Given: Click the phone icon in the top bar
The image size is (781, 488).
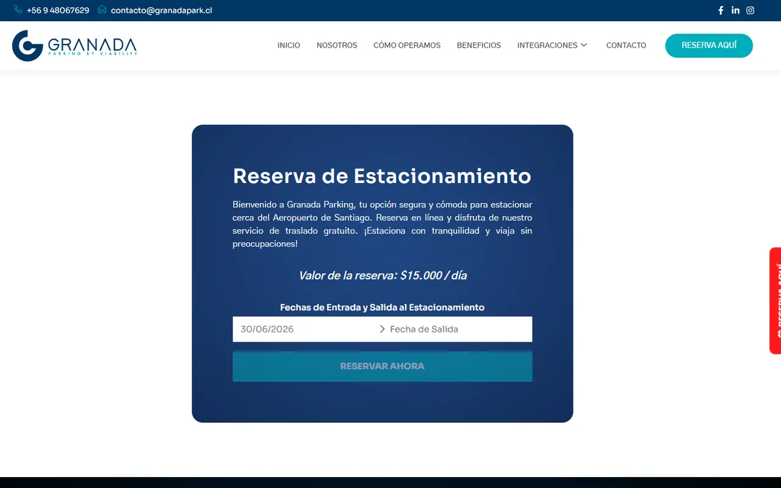Looking at the screenshot, I should coord(18,10).
